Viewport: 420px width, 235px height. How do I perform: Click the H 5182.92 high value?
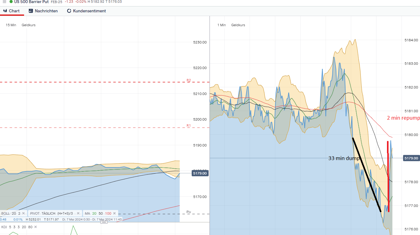[96, 2]
